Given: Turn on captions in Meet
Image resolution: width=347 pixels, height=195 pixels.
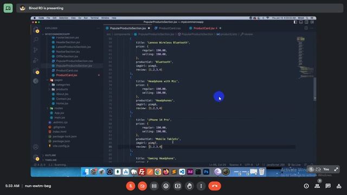Looking at the screenshot, I should tap(154, 186).
